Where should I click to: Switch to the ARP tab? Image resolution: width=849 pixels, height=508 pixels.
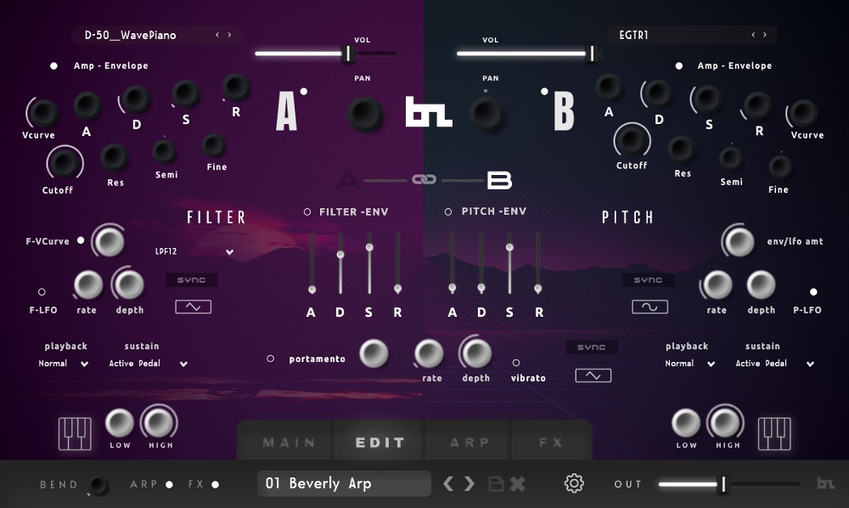click(x=469, y=443)
